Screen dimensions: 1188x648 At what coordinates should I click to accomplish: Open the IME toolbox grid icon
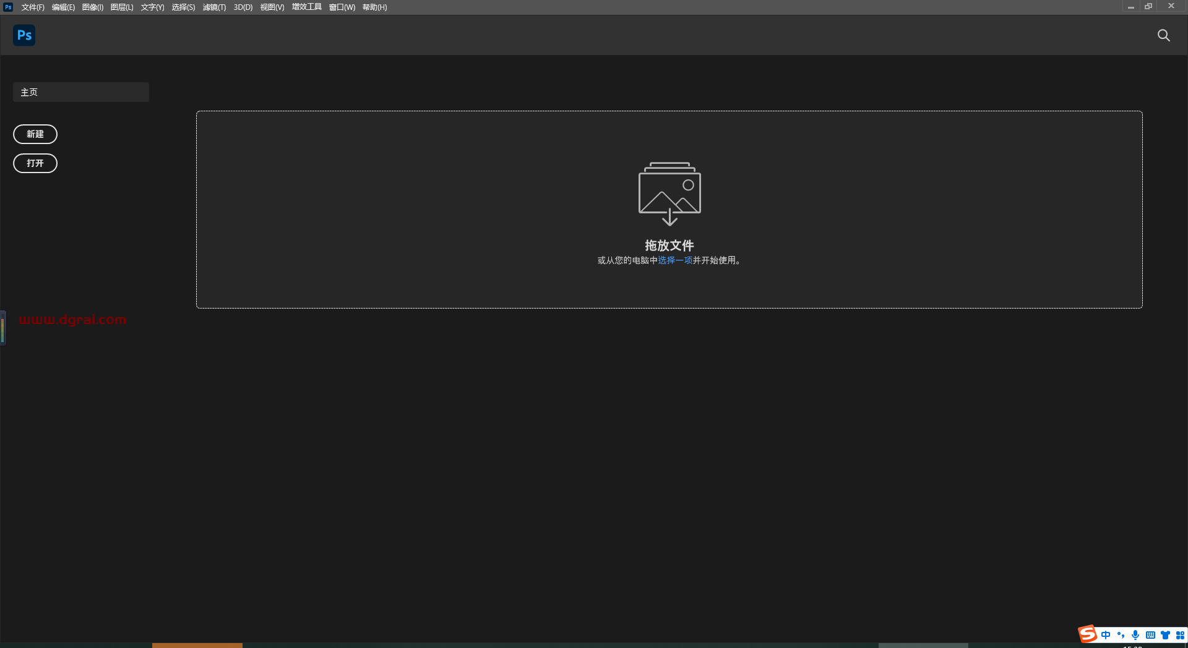click(1180, 635)
